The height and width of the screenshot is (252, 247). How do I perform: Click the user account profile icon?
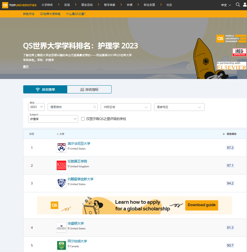pos(245,5)
